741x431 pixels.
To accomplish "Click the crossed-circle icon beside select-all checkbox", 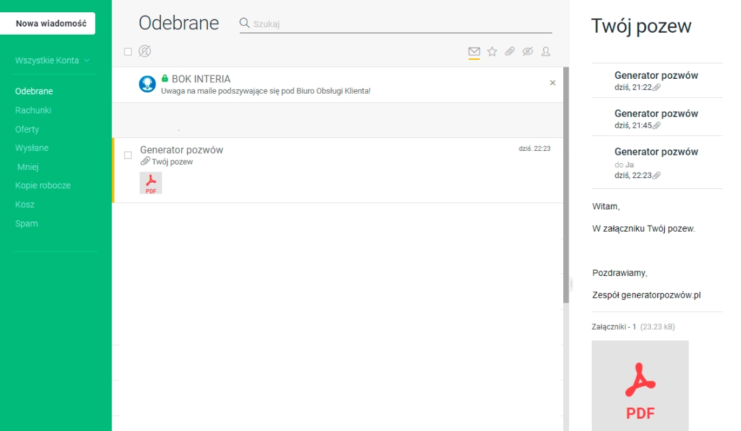I will click(x=144, y=52).
